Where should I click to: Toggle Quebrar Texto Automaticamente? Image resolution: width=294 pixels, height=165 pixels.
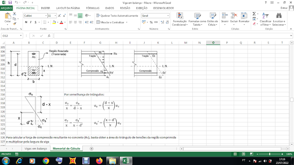[x=117, y=16]
